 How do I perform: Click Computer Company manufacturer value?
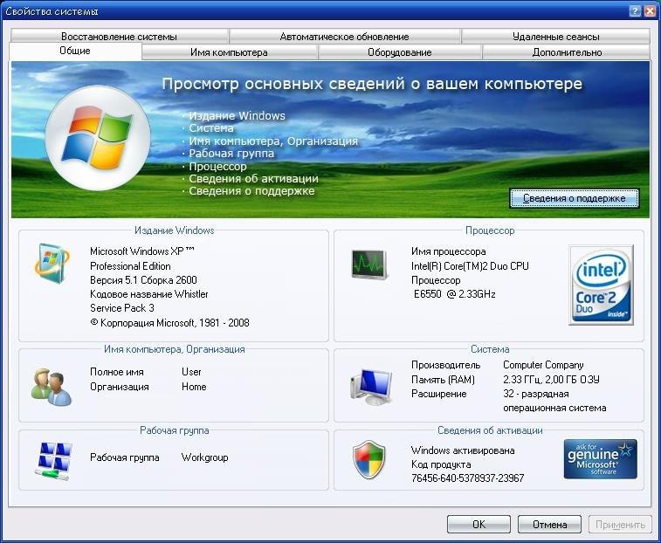(x=543, y=365)
